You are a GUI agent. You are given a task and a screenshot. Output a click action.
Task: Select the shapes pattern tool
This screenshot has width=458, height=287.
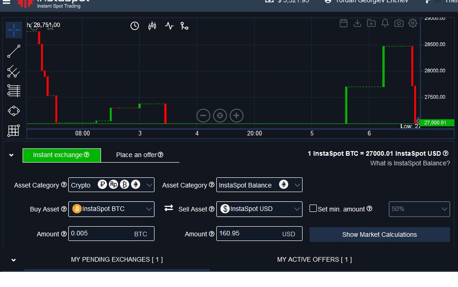point(14,111)
